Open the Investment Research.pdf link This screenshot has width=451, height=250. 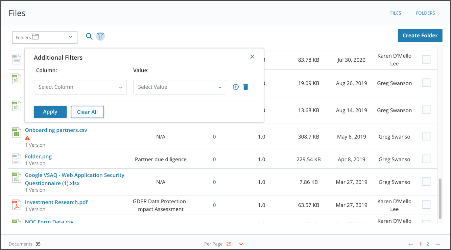pyautogui.click(x=56, y=202)
